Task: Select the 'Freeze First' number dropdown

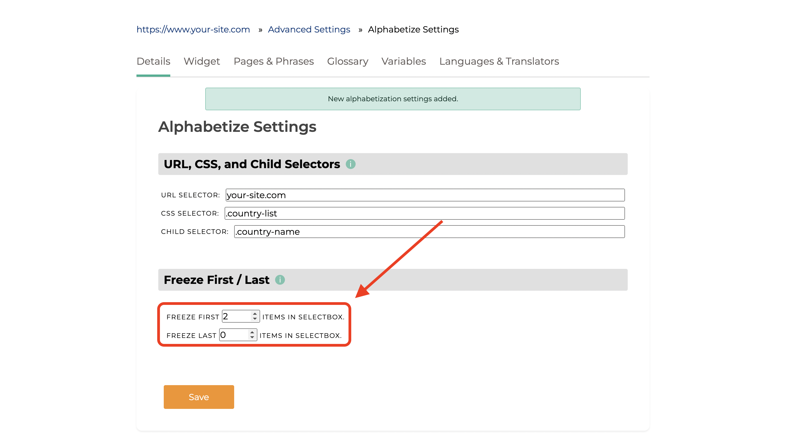Action: [240, 316]
